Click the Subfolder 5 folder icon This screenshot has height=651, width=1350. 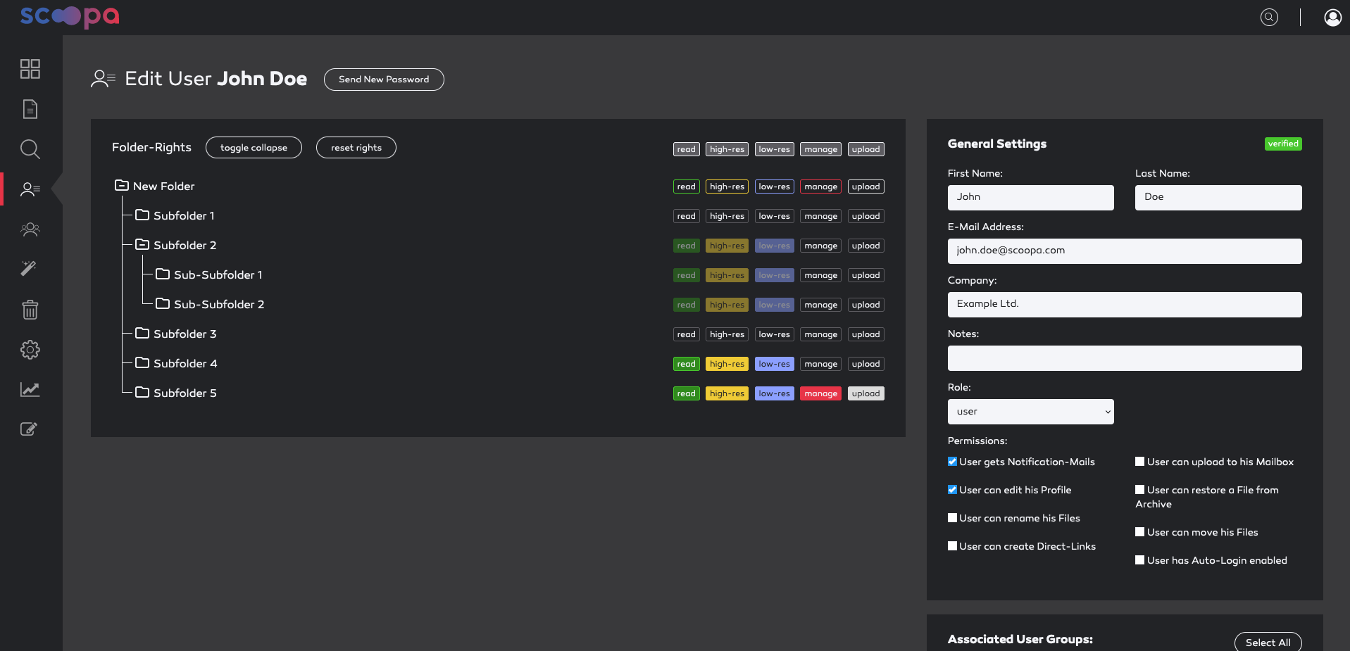pyautogui.click(x=142, y=393)
